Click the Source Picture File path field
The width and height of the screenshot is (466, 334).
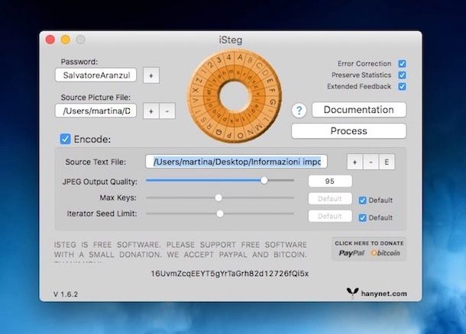[x=95, y=111]
